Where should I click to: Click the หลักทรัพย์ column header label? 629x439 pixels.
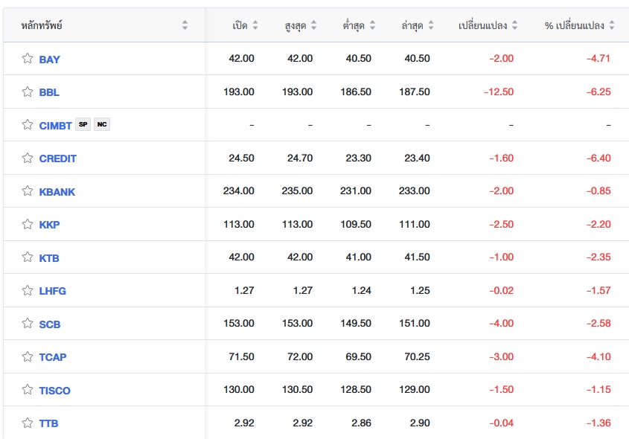click(x=42, y=25)
